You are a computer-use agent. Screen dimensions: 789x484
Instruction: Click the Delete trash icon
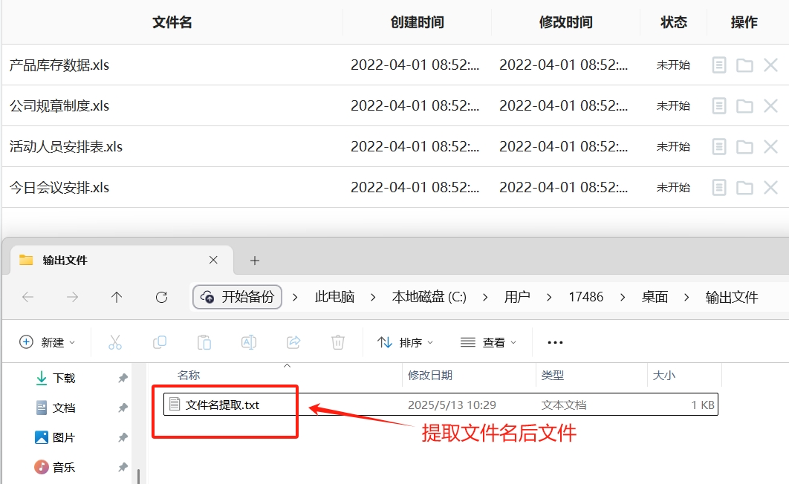[x=337, y=342]
